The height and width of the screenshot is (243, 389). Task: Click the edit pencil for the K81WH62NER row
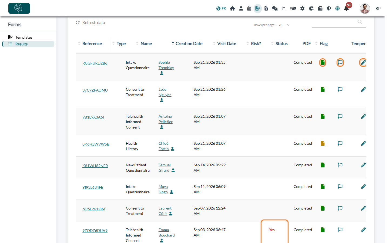pos(363,165)
